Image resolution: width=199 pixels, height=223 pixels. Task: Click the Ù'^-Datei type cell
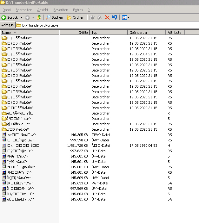[99, 194]
